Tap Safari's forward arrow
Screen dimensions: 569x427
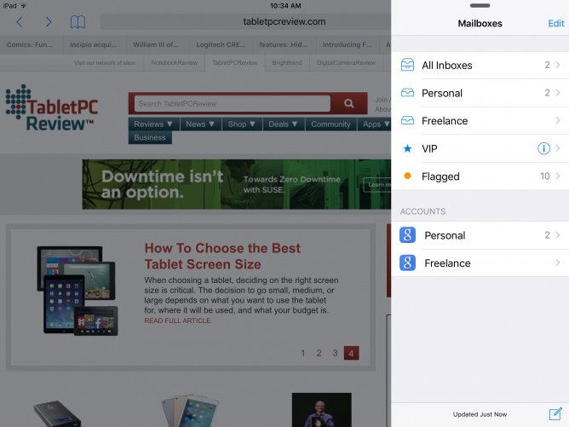click(x=49, y=22)
